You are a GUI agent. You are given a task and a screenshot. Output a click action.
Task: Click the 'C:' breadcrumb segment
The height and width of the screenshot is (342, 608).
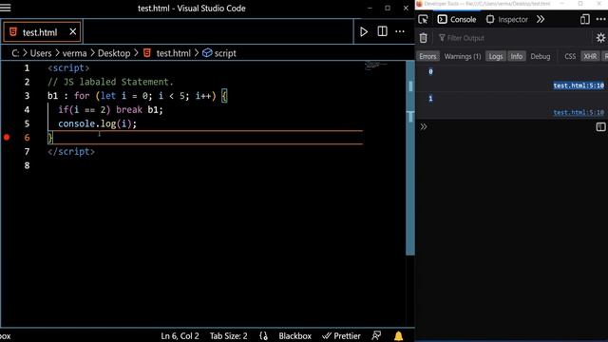(15, 53)
